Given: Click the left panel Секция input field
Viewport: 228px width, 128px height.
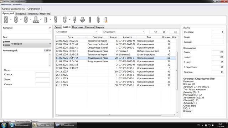Looking at the screenshot, I should coord(42,84).
